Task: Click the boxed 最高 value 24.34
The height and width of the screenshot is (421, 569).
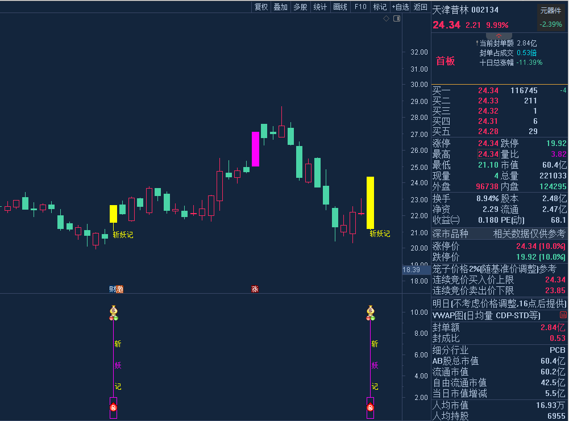Action: [488, 154]
